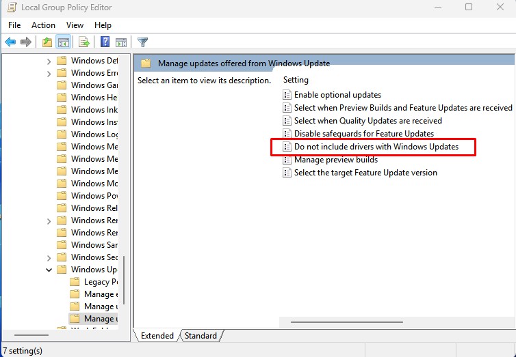Switch to the Extended tab
Screen dimensions: 516x357
coord(157,336)
